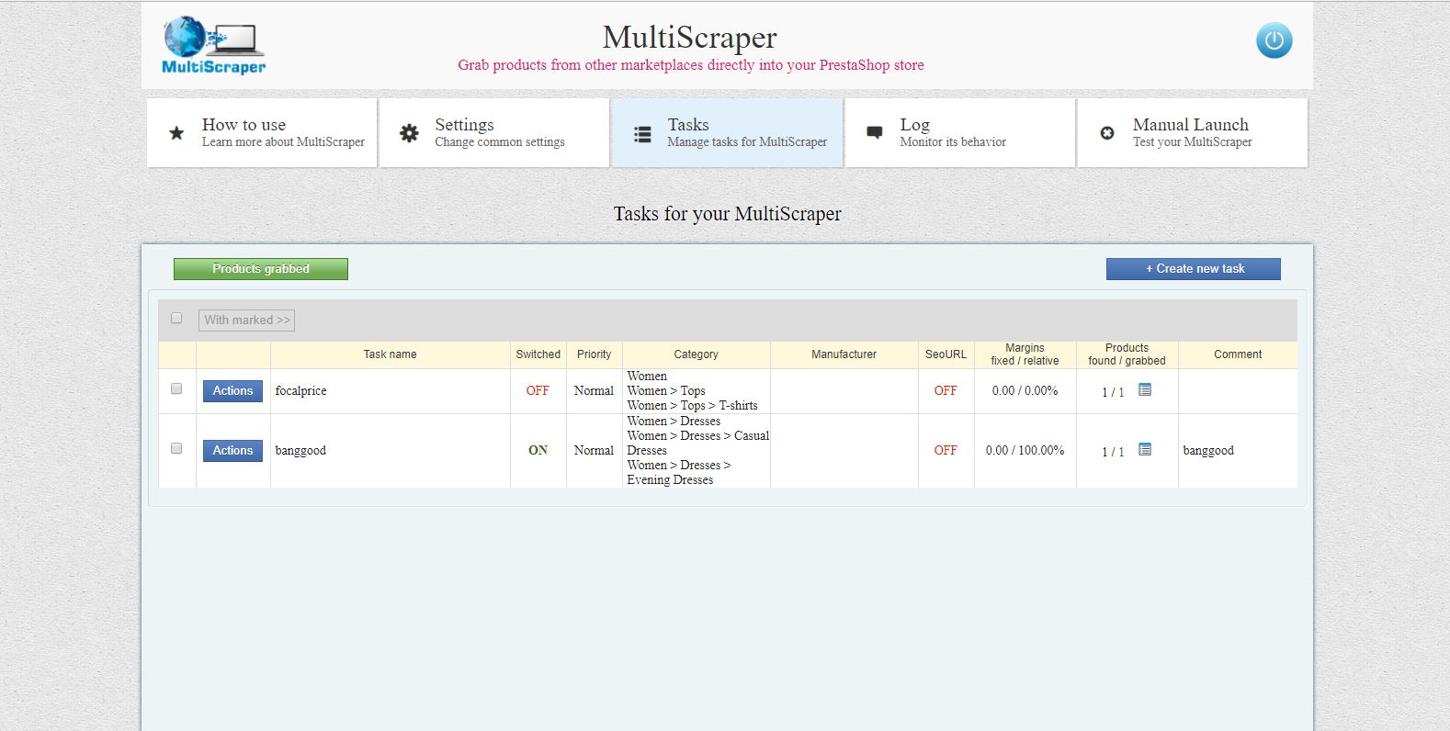Open grabbed products list icon for focalprice

(1145, 389)
